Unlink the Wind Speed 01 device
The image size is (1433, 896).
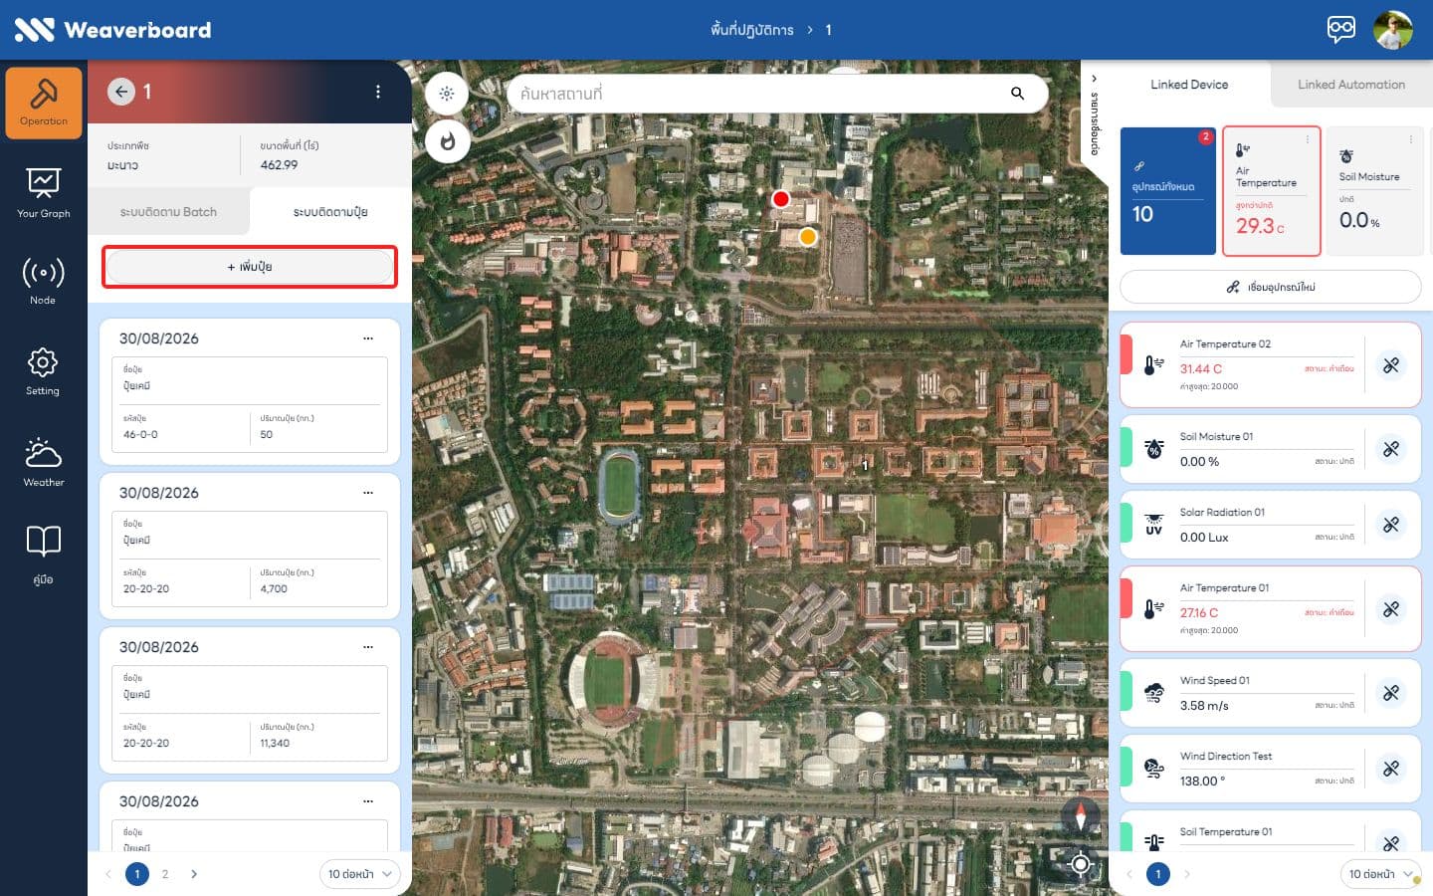pyautogui.click(x=1391, y=693)
